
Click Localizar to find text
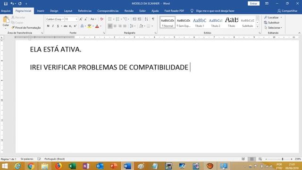[272, 17]
